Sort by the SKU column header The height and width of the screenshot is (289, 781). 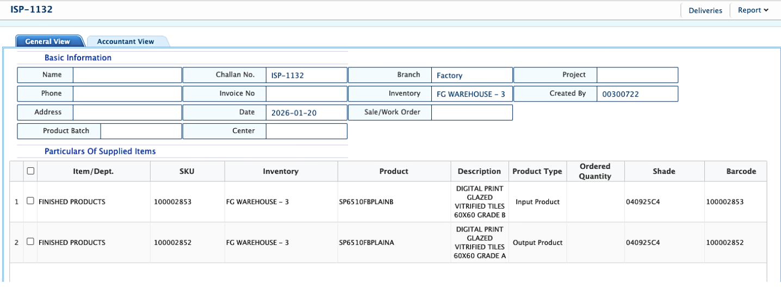pyautogui.click(x=187, y=171)
